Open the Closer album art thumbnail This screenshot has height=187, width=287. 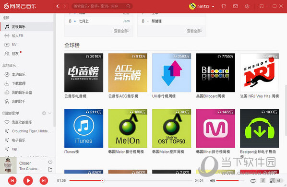pyautogui.click(x=8, y=165)
